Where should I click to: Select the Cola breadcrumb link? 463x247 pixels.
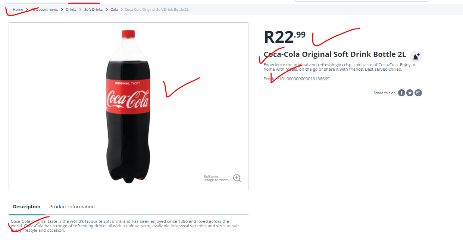[x=114, y=10]
